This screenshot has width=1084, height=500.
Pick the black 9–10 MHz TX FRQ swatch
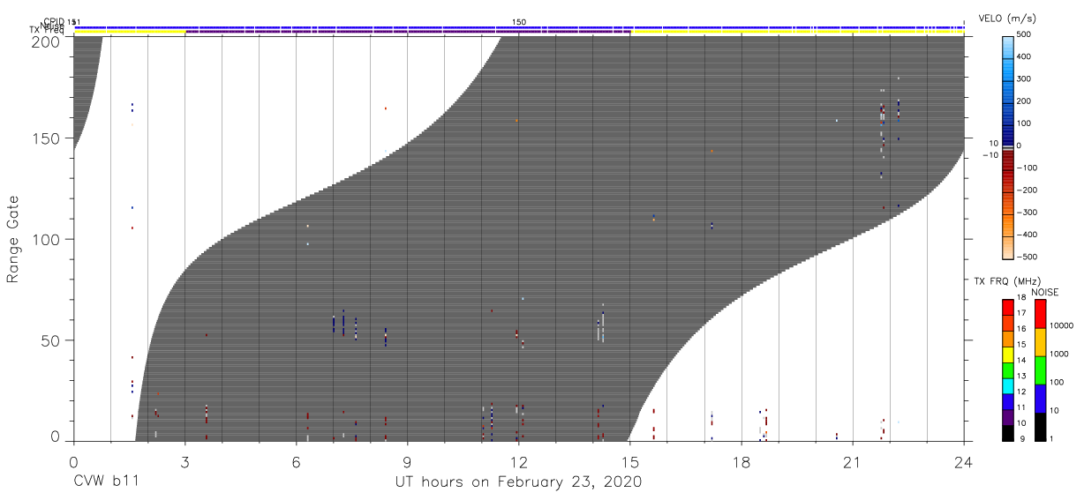(1007, 432)
